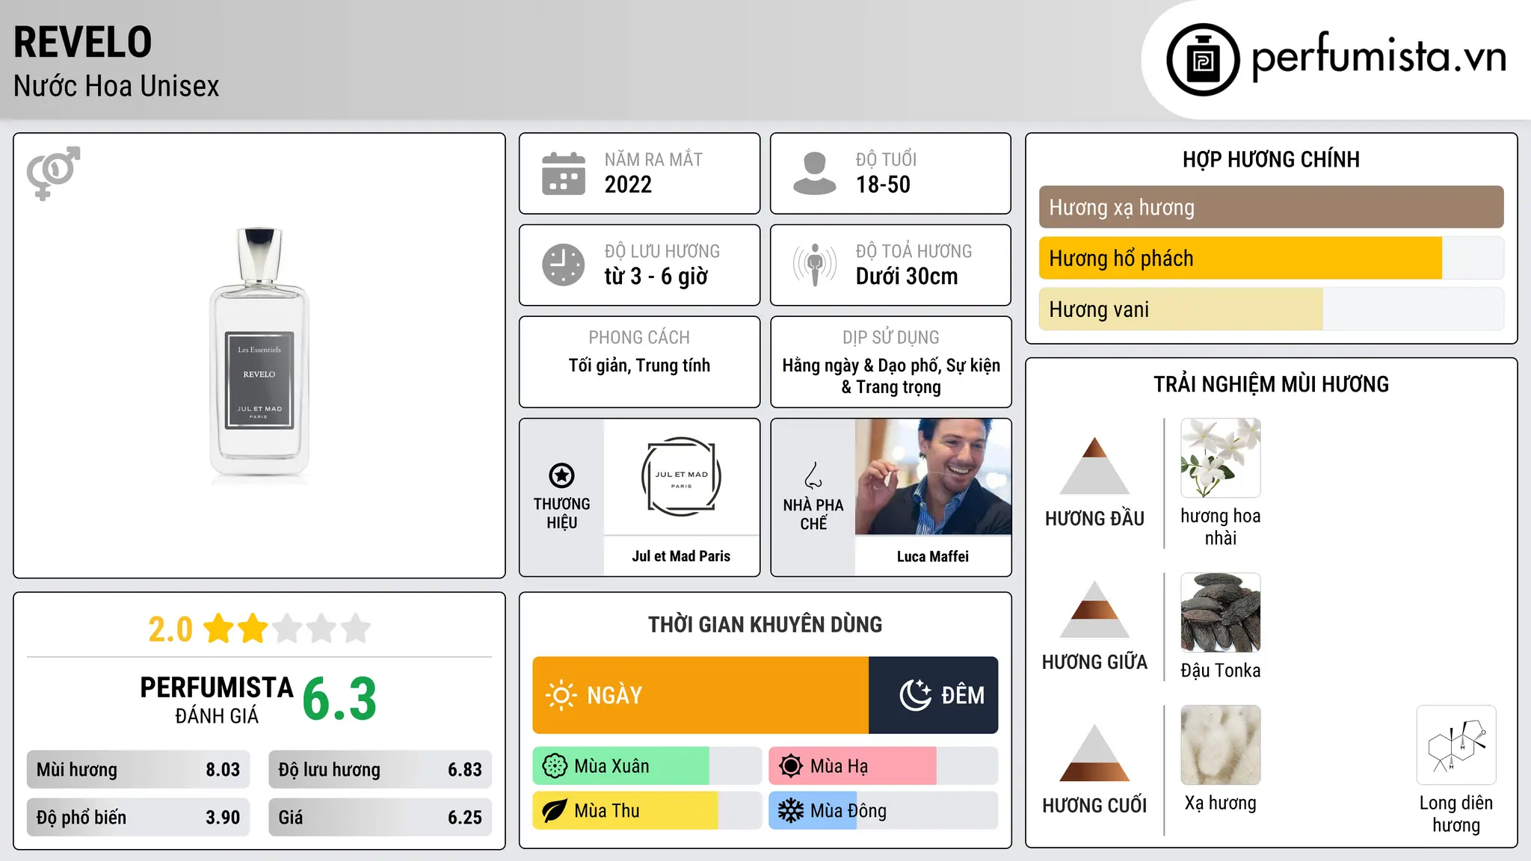Click the Mùa Đông season label
Viewport: 1531px width, 861px height.
(848, 811)
